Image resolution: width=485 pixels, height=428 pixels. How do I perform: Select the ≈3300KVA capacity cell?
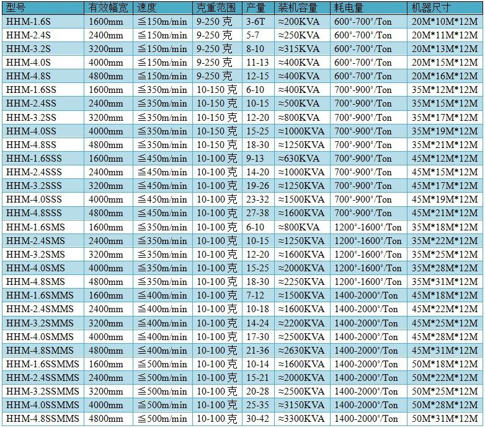(303, 419)
